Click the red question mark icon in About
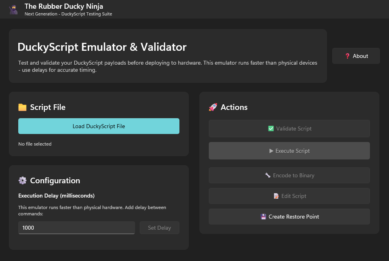This screenshot has height=261, width=389. tap(347, 56)
